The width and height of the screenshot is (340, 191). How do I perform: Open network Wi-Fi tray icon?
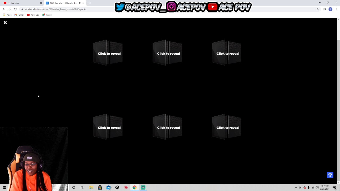click(x=313, y=188)
